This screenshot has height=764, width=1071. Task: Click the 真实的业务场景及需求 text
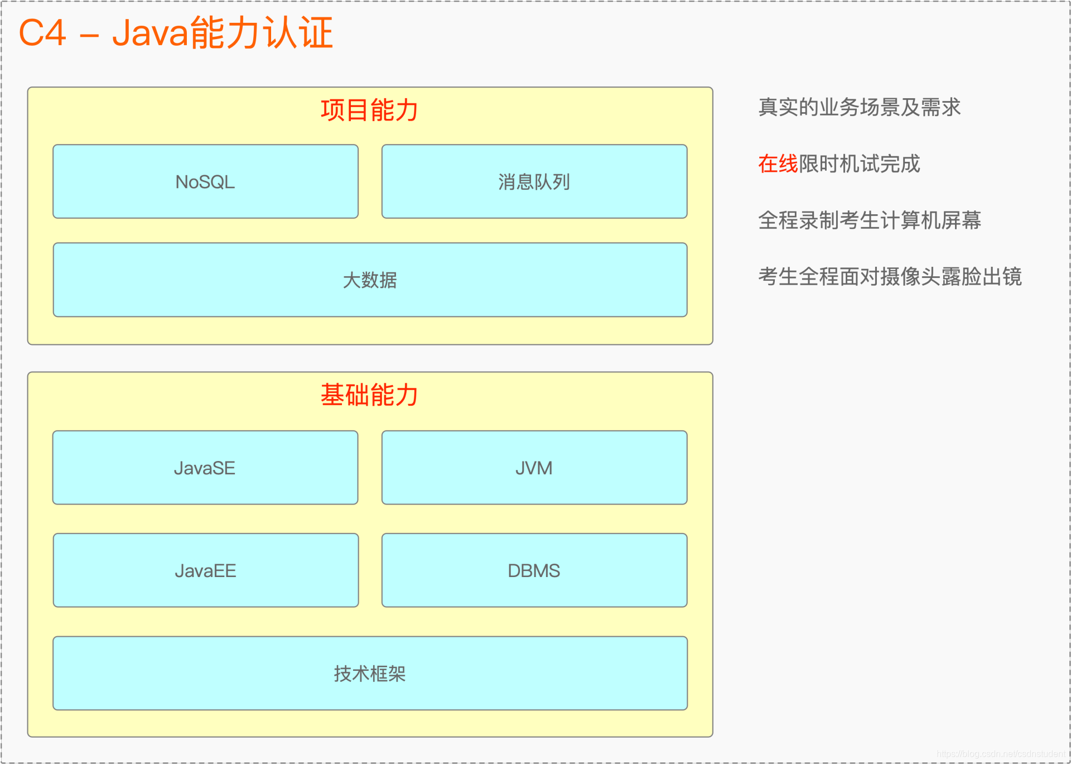coord(859,107)
